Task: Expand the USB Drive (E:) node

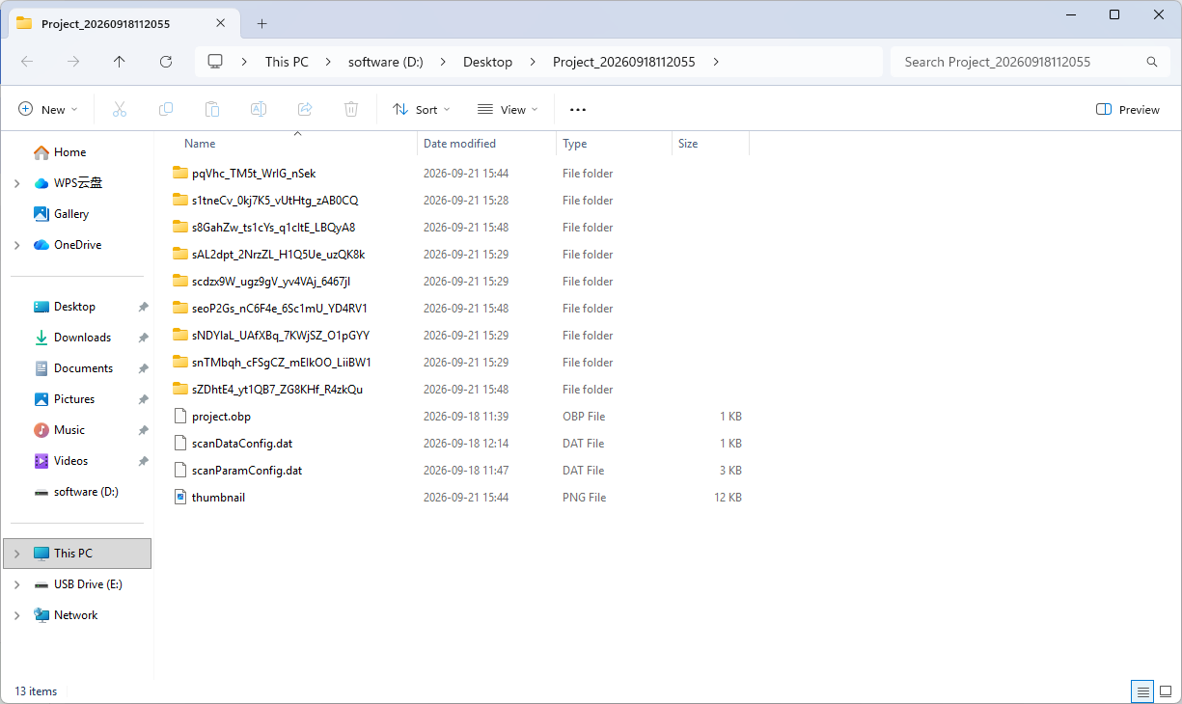Action: 17,584
